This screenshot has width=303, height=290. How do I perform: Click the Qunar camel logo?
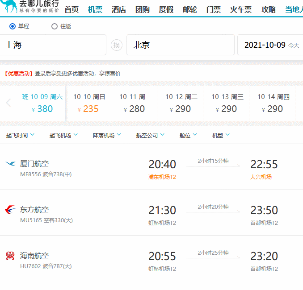click(8, 6)
